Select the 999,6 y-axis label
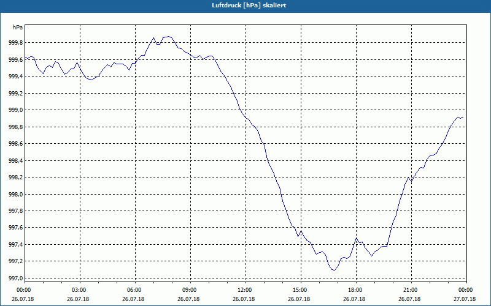Screen dimensions: 491x306 click(x=16, y=59)
